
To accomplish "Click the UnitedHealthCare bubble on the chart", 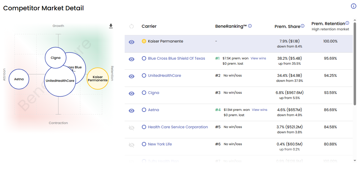I will click(60, 81).
